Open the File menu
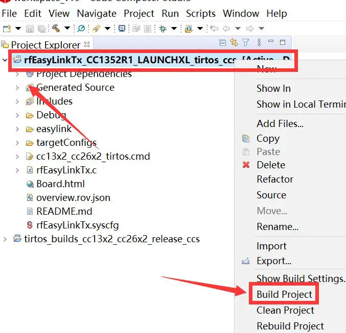This screenshot has width=346, height=333. [x=9, y=14]
